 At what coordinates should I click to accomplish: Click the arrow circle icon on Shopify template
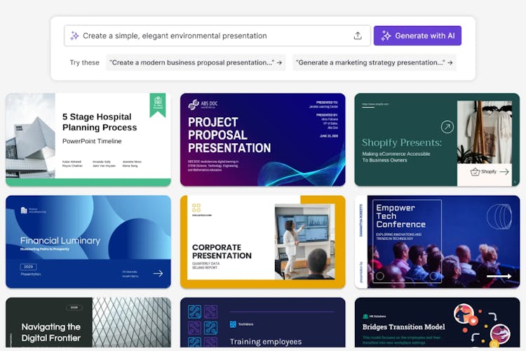tap(447, 127)
